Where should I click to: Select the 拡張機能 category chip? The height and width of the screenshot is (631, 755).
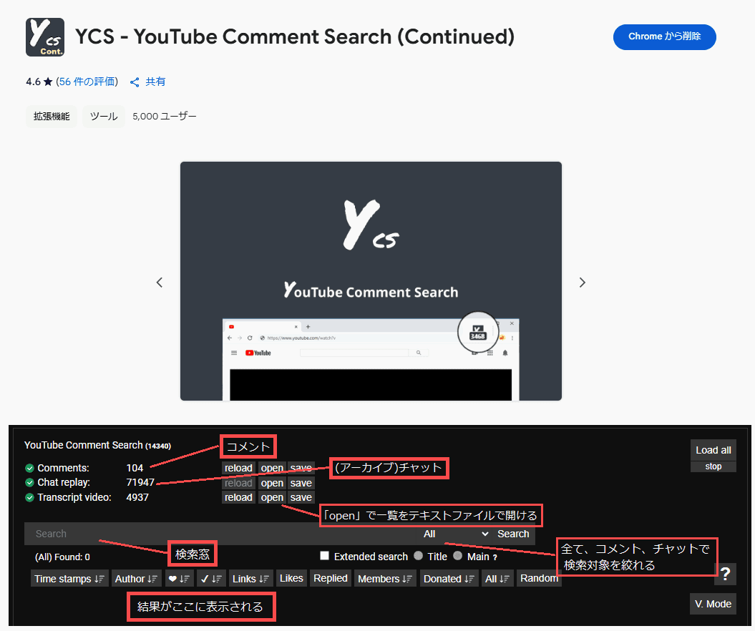pyautogui.click(x=52, y=117)
